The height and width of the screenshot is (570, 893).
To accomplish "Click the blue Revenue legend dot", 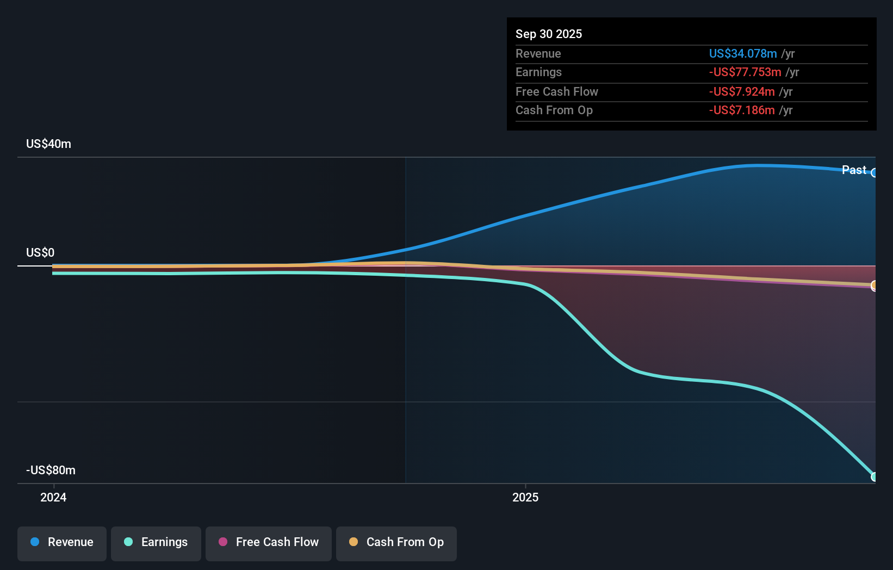I will coord(34,542).
